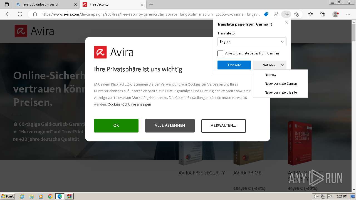
Task: Launch Internet Explorer from taskbar
Action: tap(22, 196)
